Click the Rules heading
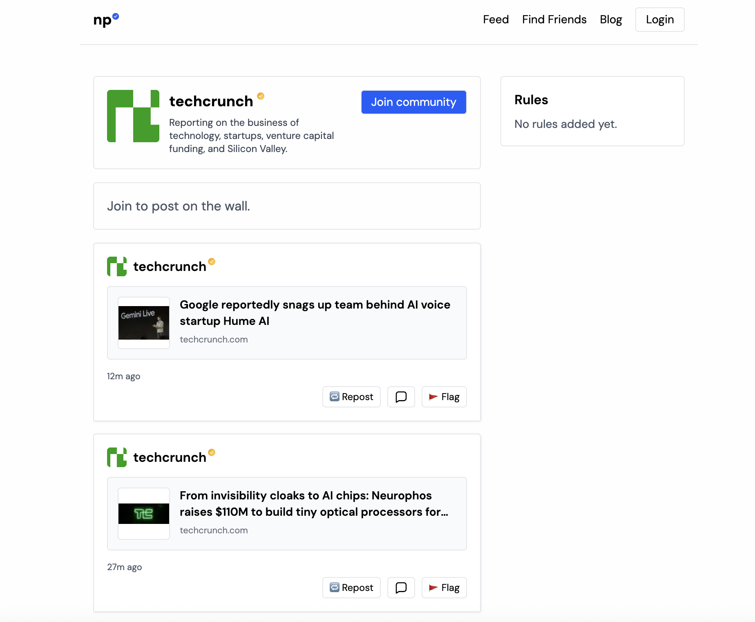755x622 pixels. [531, 100]
